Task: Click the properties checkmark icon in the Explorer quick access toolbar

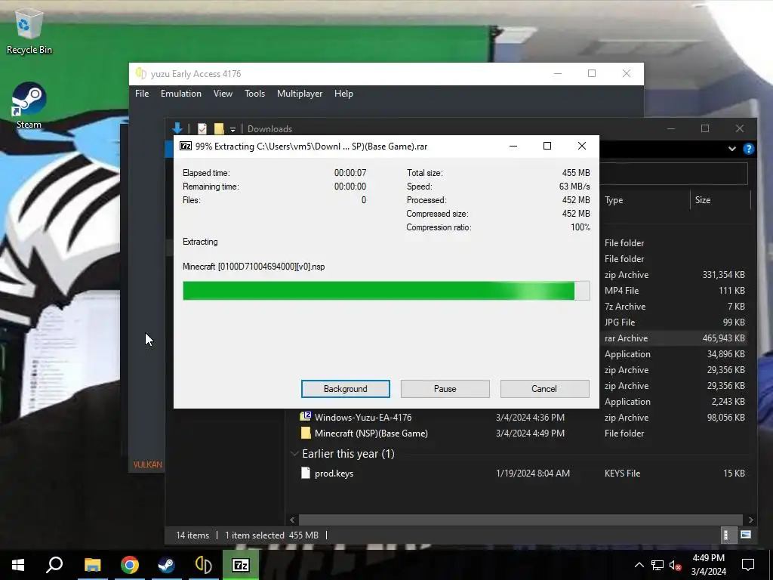Action: [202, 128]
